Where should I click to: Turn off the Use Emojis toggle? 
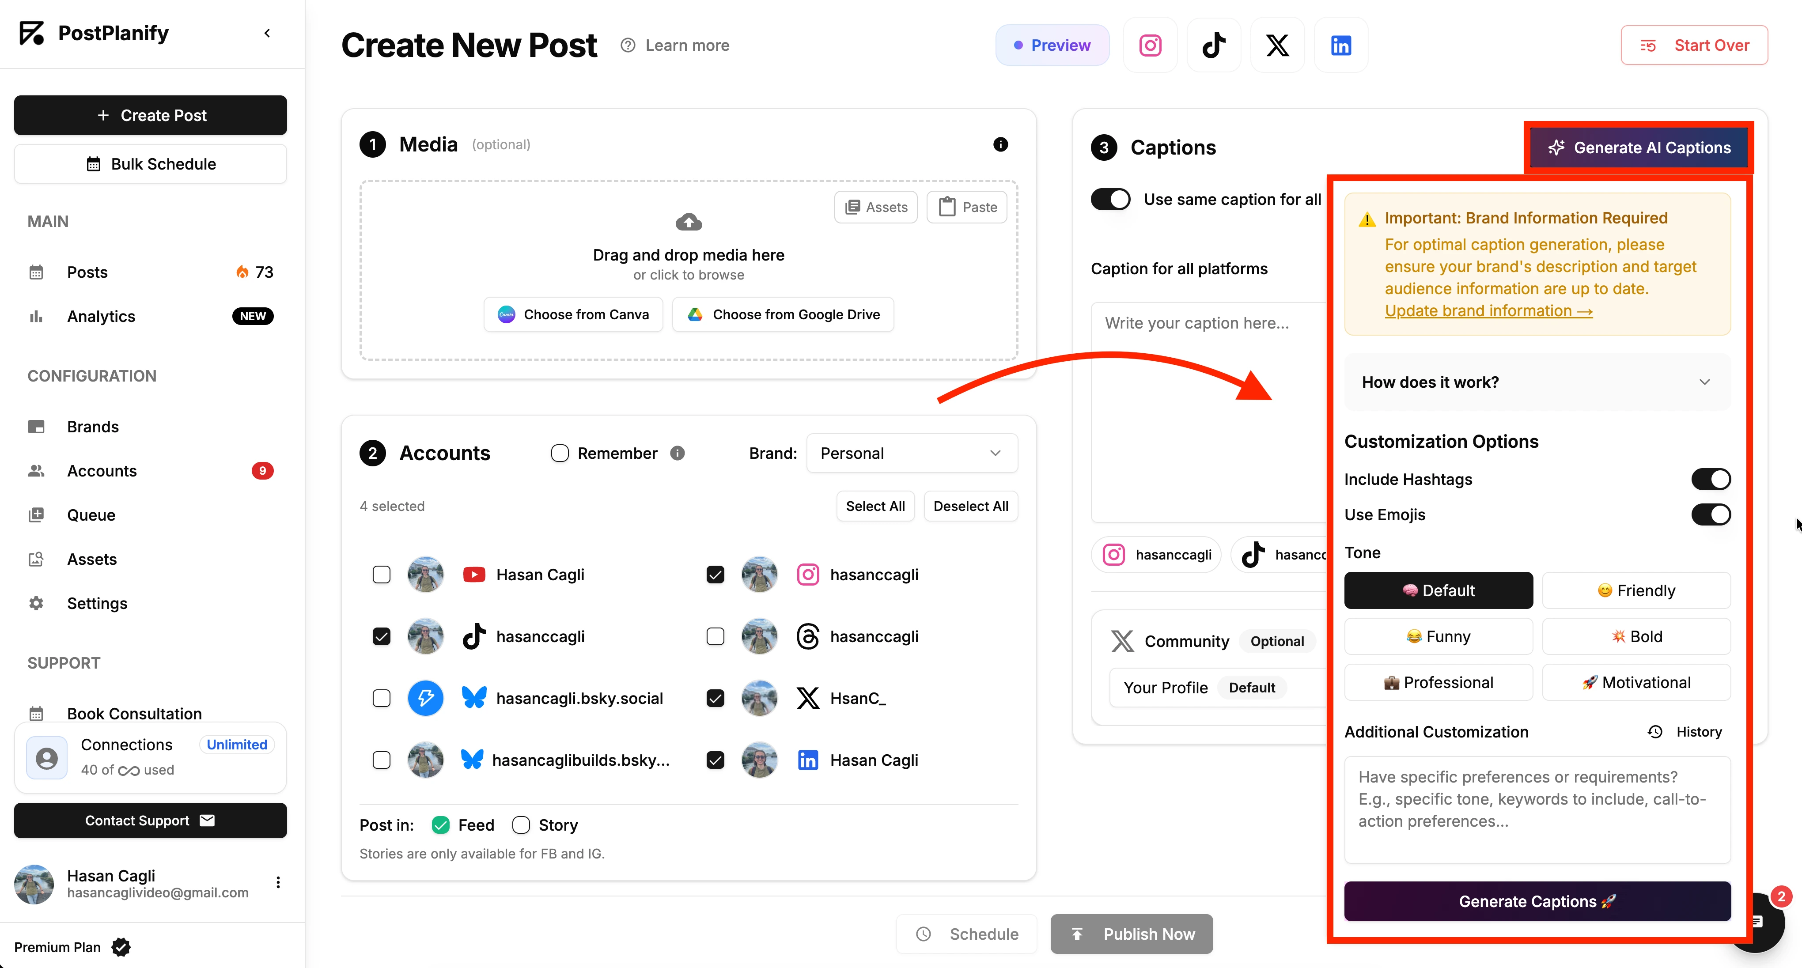[x=1711, y=515]
